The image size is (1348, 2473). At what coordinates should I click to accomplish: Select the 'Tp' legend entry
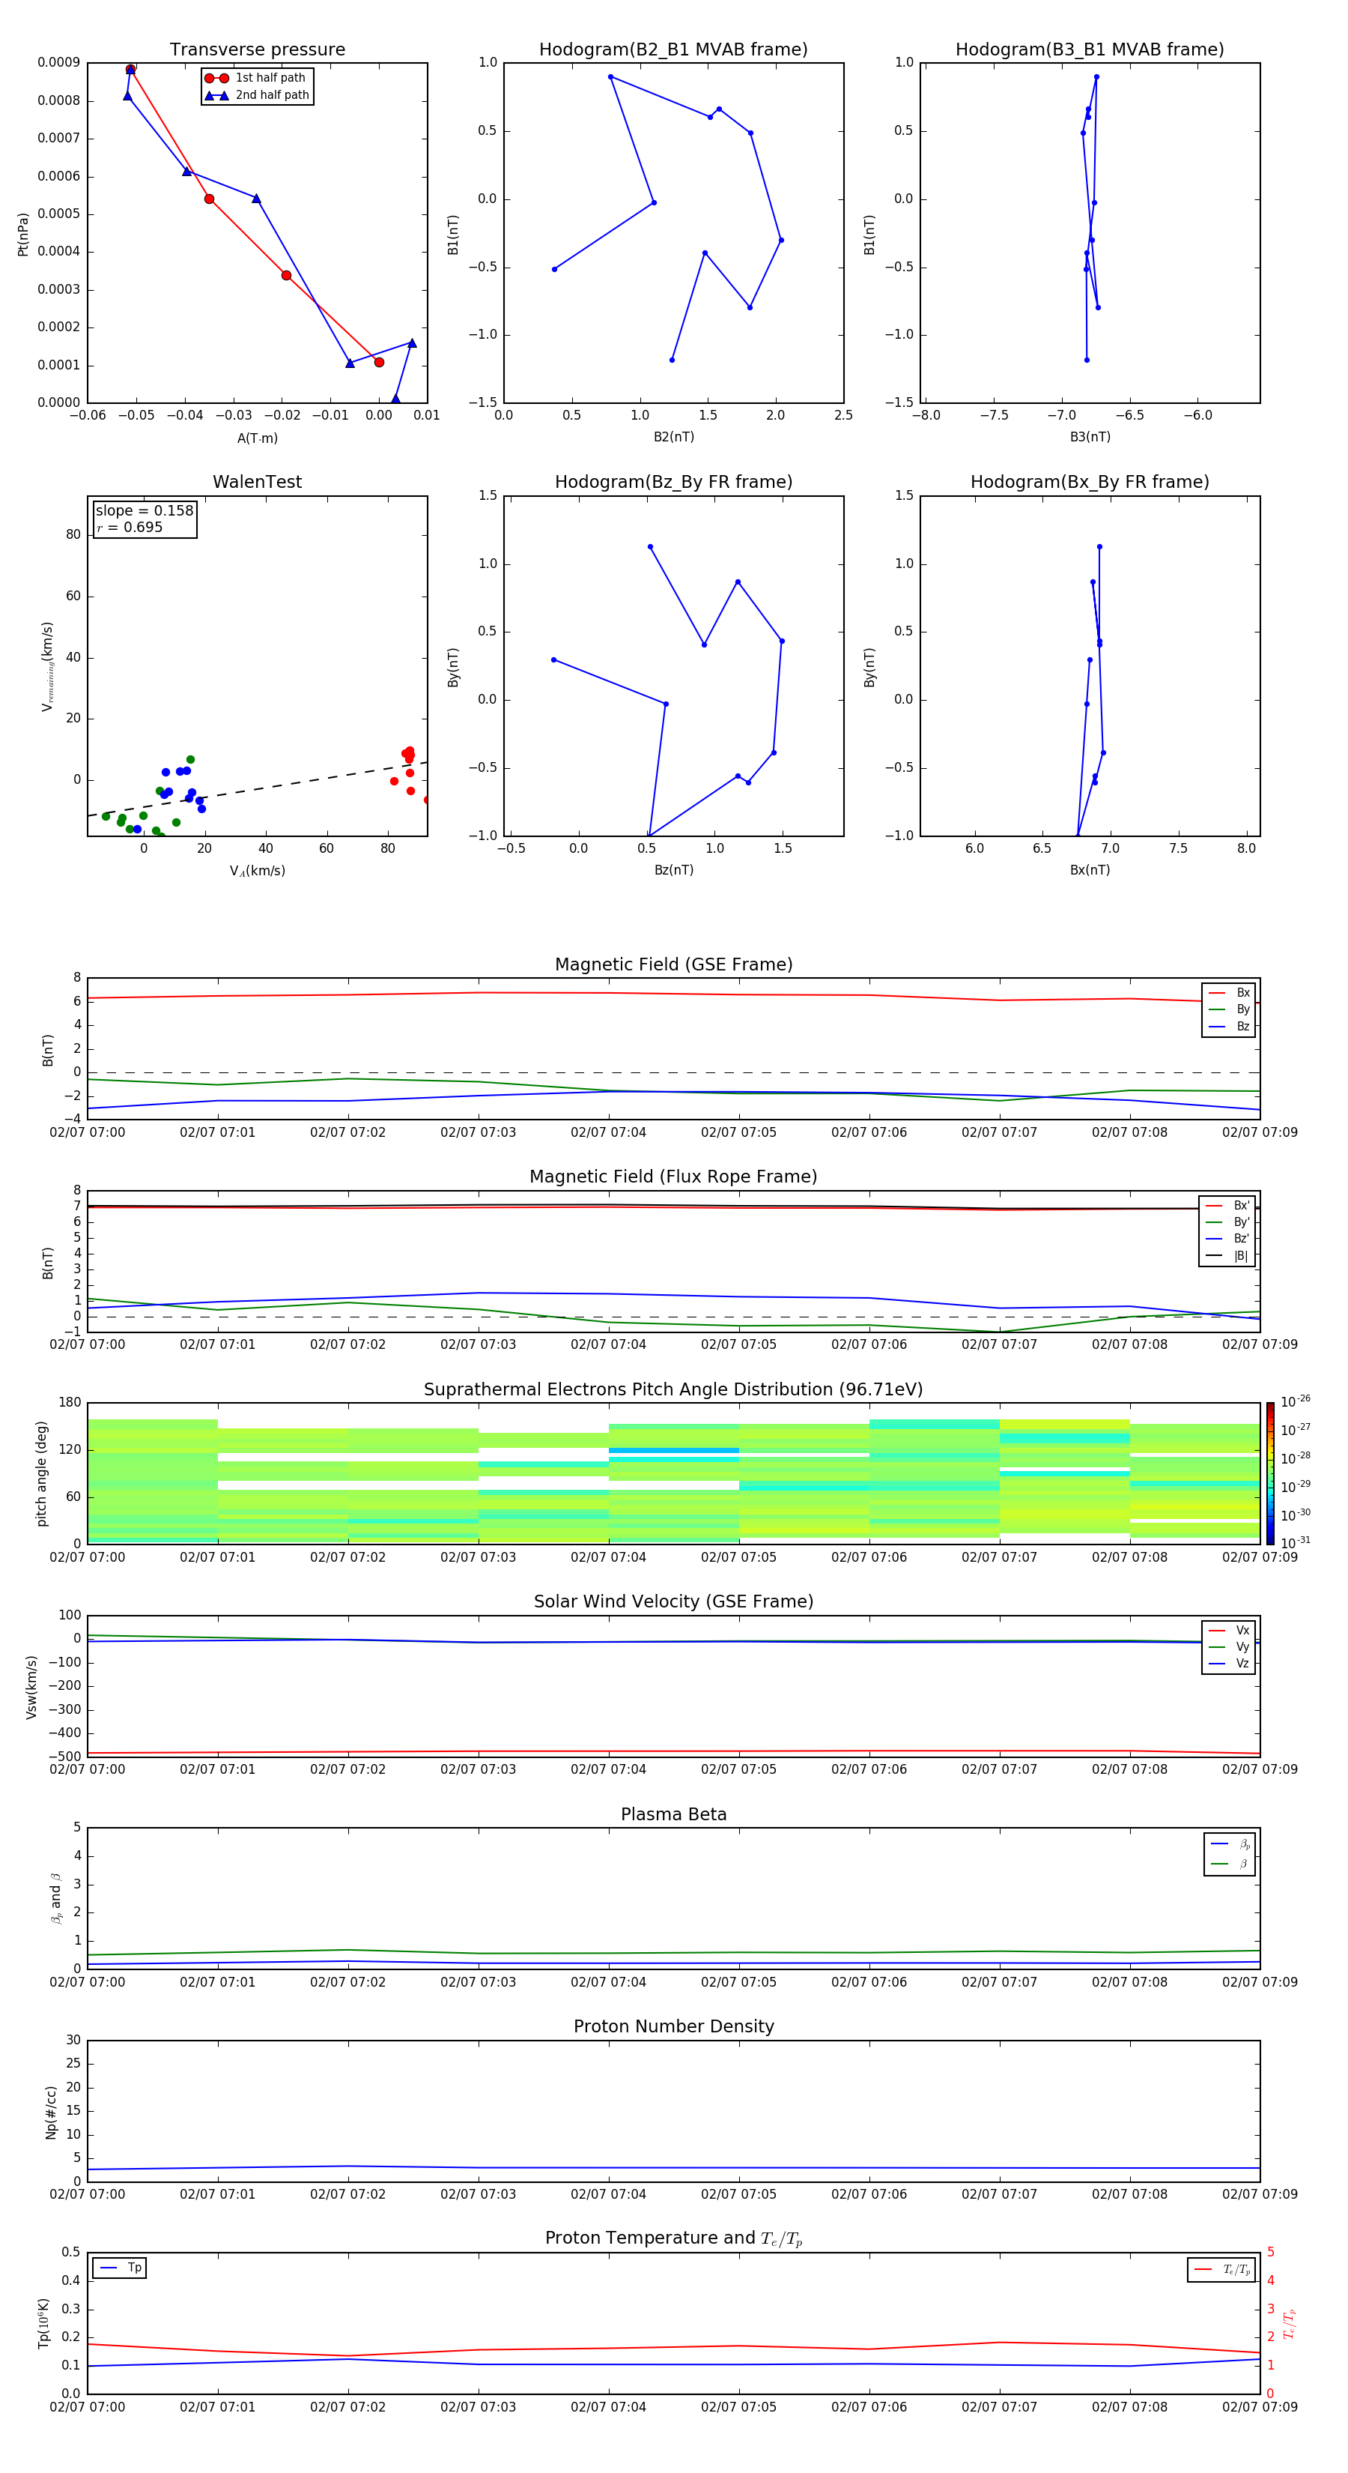pos(120,2268)
